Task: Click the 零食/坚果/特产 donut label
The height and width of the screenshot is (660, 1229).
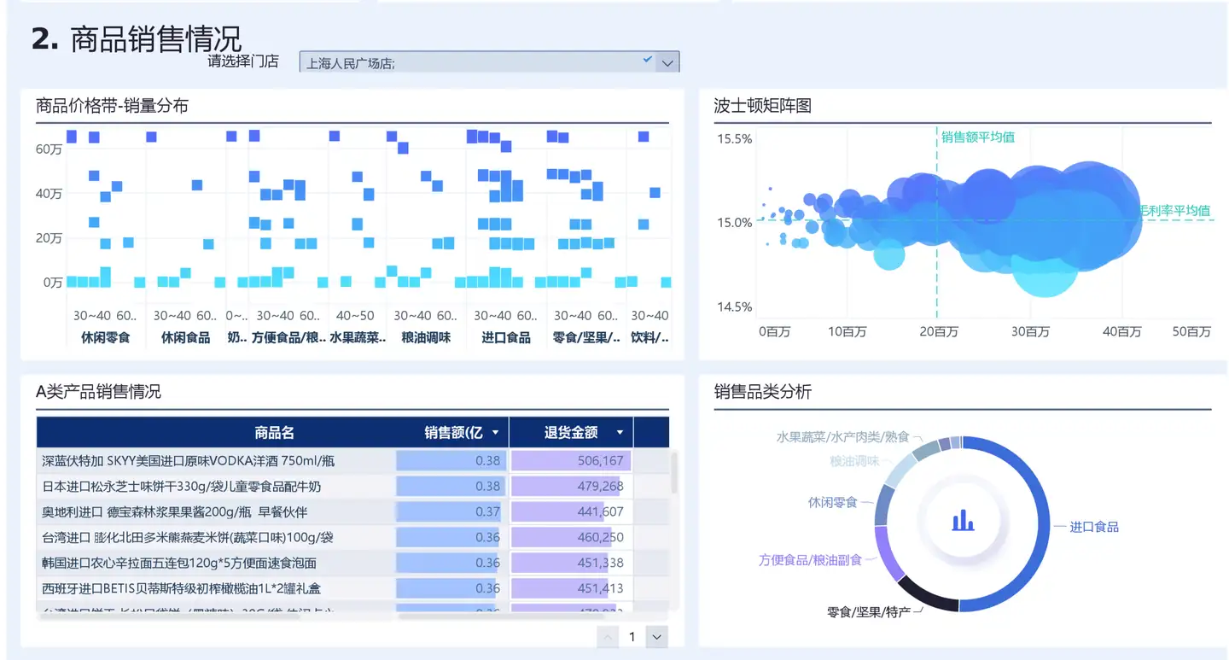Action: tap(869, 612)
